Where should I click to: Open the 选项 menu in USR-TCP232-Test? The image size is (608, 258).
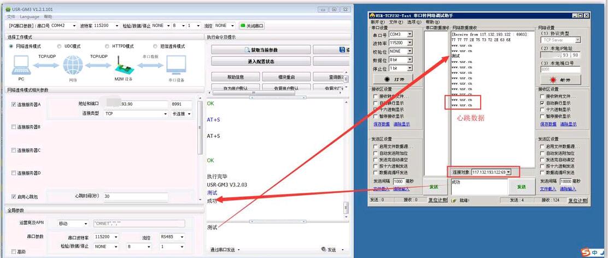(x=414, y=22)
